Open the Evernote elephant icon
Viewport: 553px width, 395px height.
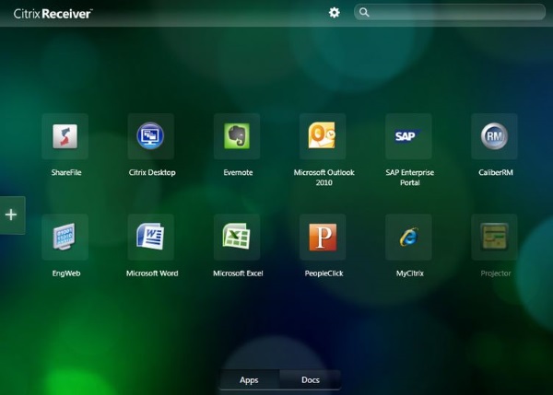click(x=237, y=136)
